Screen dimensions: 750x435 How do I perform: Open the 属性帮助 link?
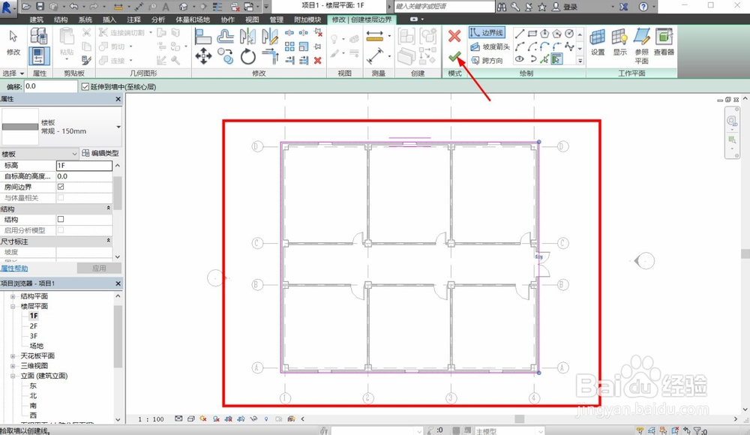[x=14, y=268]
